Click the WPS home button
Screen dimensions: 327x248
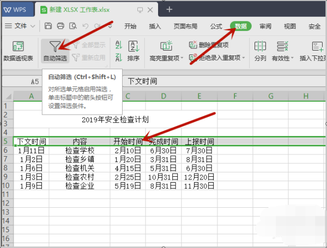tap(17, 9)
